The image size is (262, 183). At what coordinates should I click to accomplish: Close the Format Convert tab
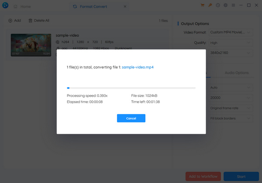pyautogui.click(x=125, y=7)
